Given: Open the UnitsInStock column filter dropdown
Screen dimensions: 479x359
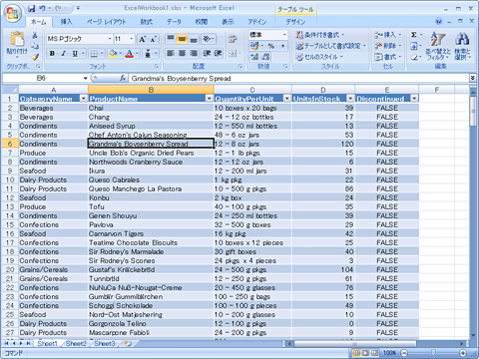Looking at the screenshot, I should click(x=350, y=99).
